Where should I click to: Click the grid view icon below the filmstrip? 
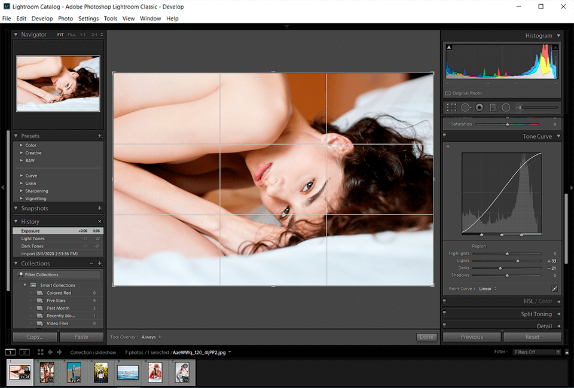(40, 352)
